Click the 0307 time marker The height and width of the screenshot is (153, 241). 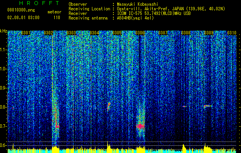[x=163, y=33]
